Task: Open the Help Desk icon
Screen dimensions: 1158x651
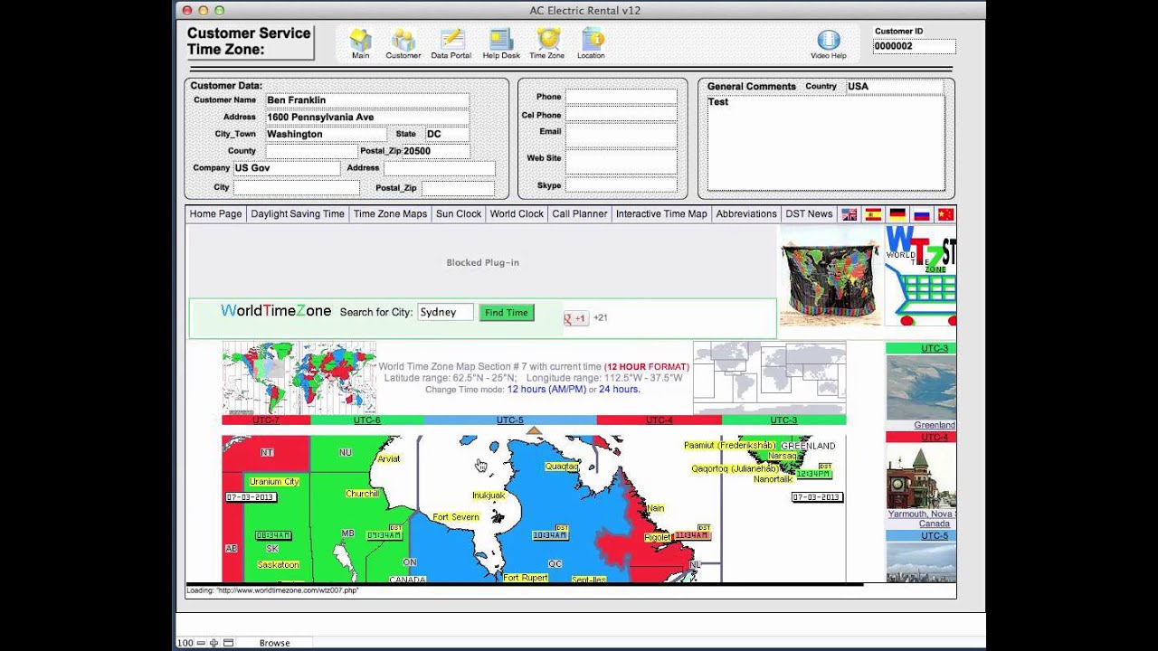Action: click(501, 43)
